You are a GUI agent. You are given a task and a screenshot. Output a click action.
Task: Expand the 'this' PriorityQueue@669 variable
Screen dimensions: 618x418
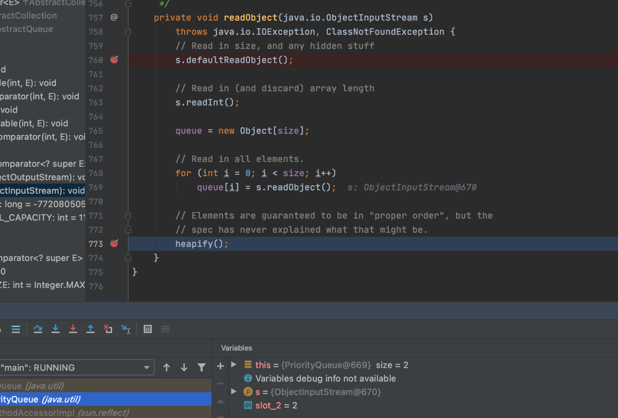point(234,365)
